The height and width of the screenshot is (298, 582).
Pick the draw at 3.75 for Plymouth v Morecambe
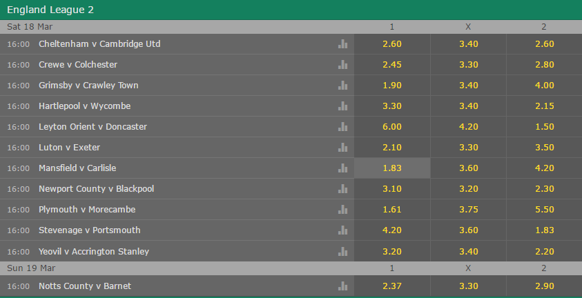point(468,210)
